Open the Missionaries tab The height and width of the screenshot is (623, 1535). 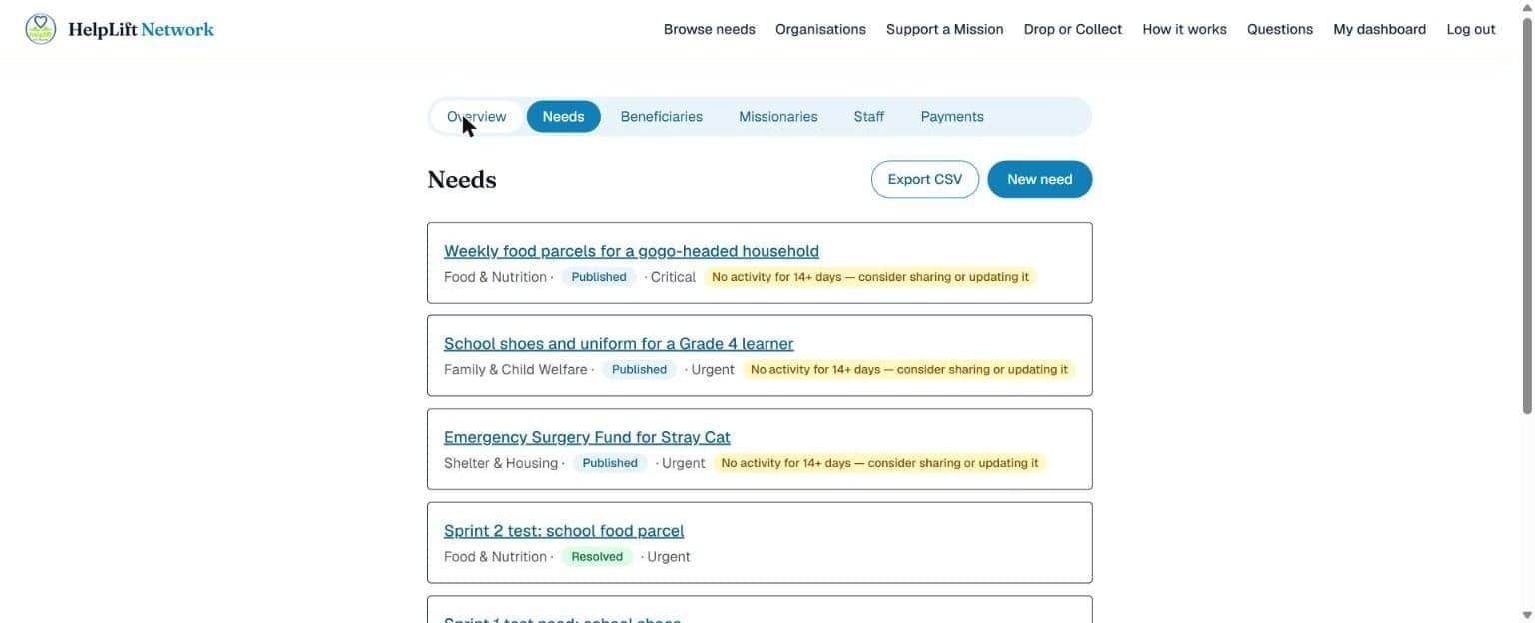pos(778,117)
